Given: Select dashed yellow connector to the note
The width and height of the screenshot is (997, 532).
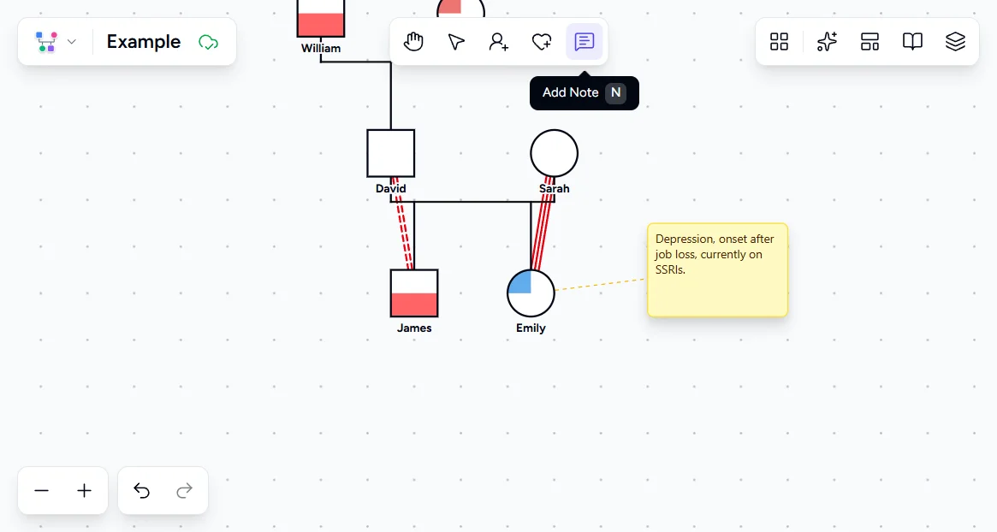Looking at the screenshot, I should pos(600,284).
